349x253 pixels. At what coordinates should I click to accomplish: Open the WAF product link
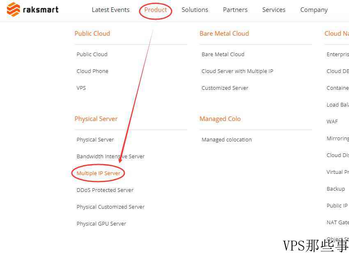pyautogui.click(x=332, y=122)
